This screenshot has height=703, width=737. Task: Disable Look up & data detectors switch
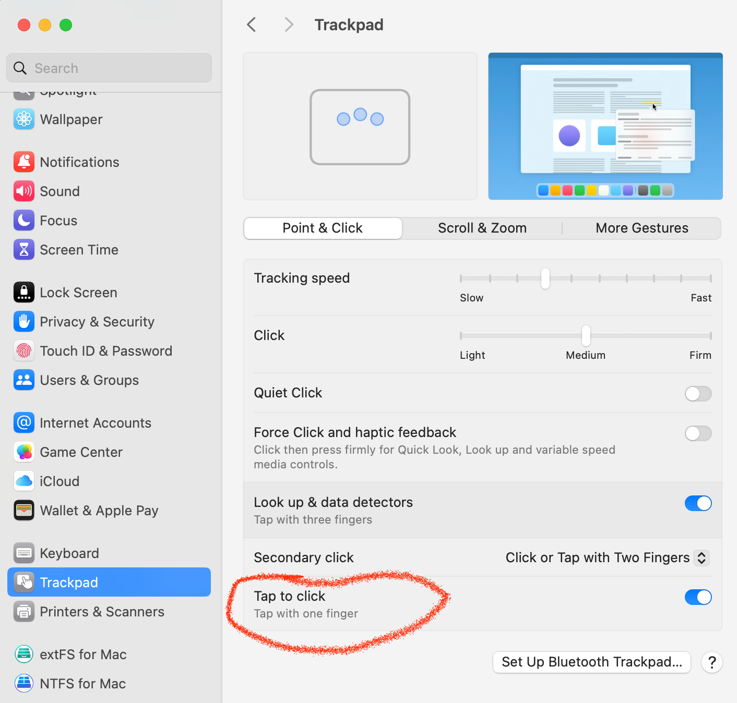698,503
